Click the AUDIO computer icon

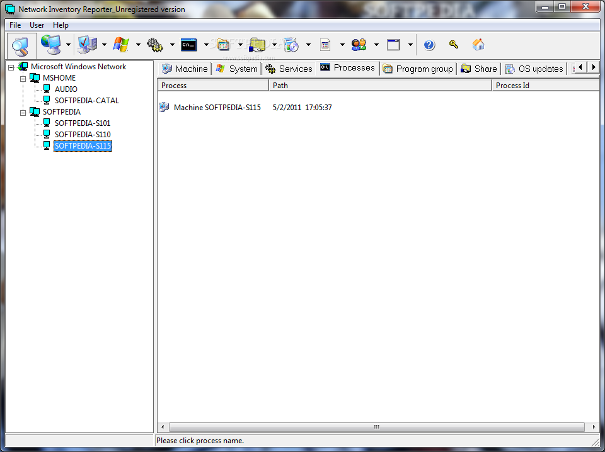tap(47, 89)
